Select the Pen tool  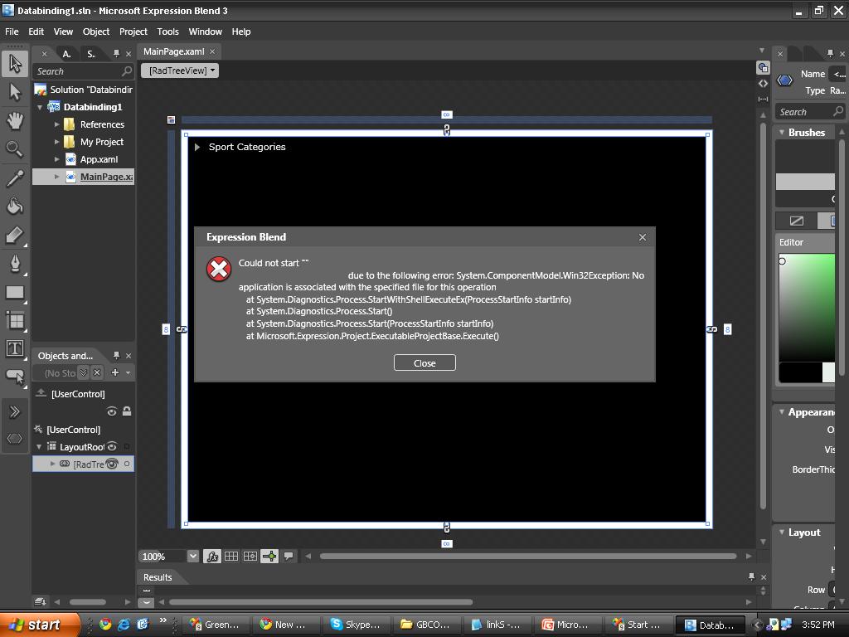15,264
